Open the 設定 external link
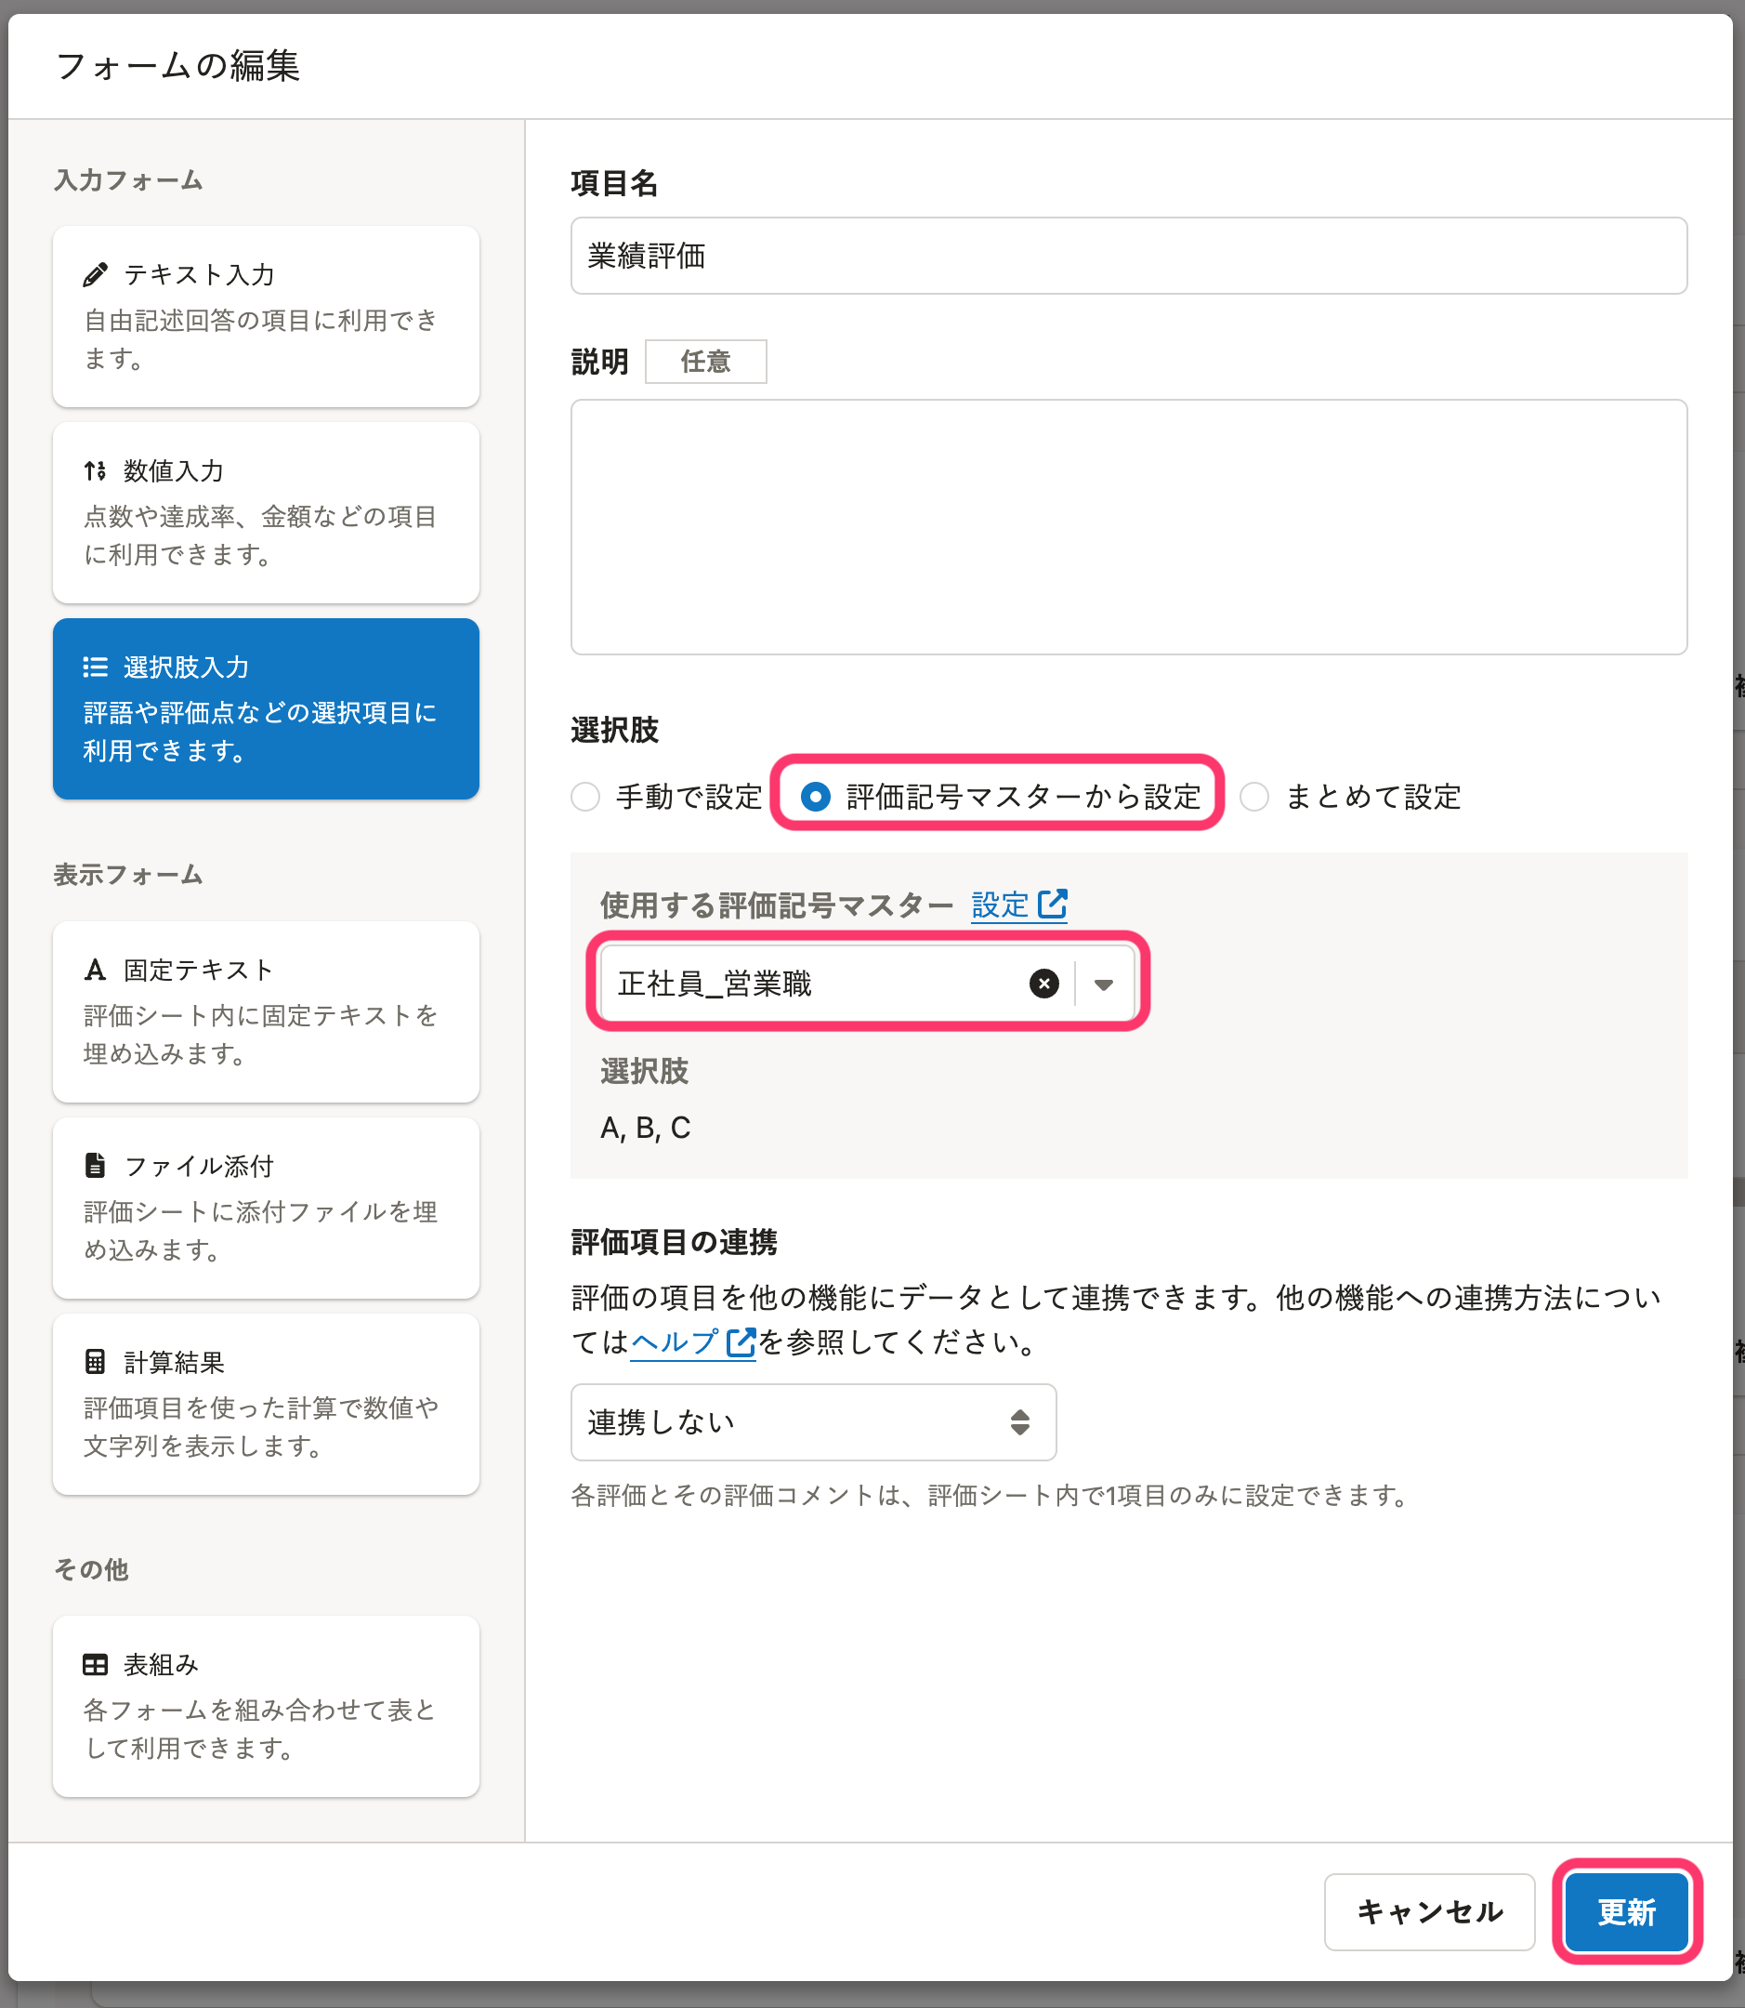The image size is (1745, 2008). (1018, 905)
